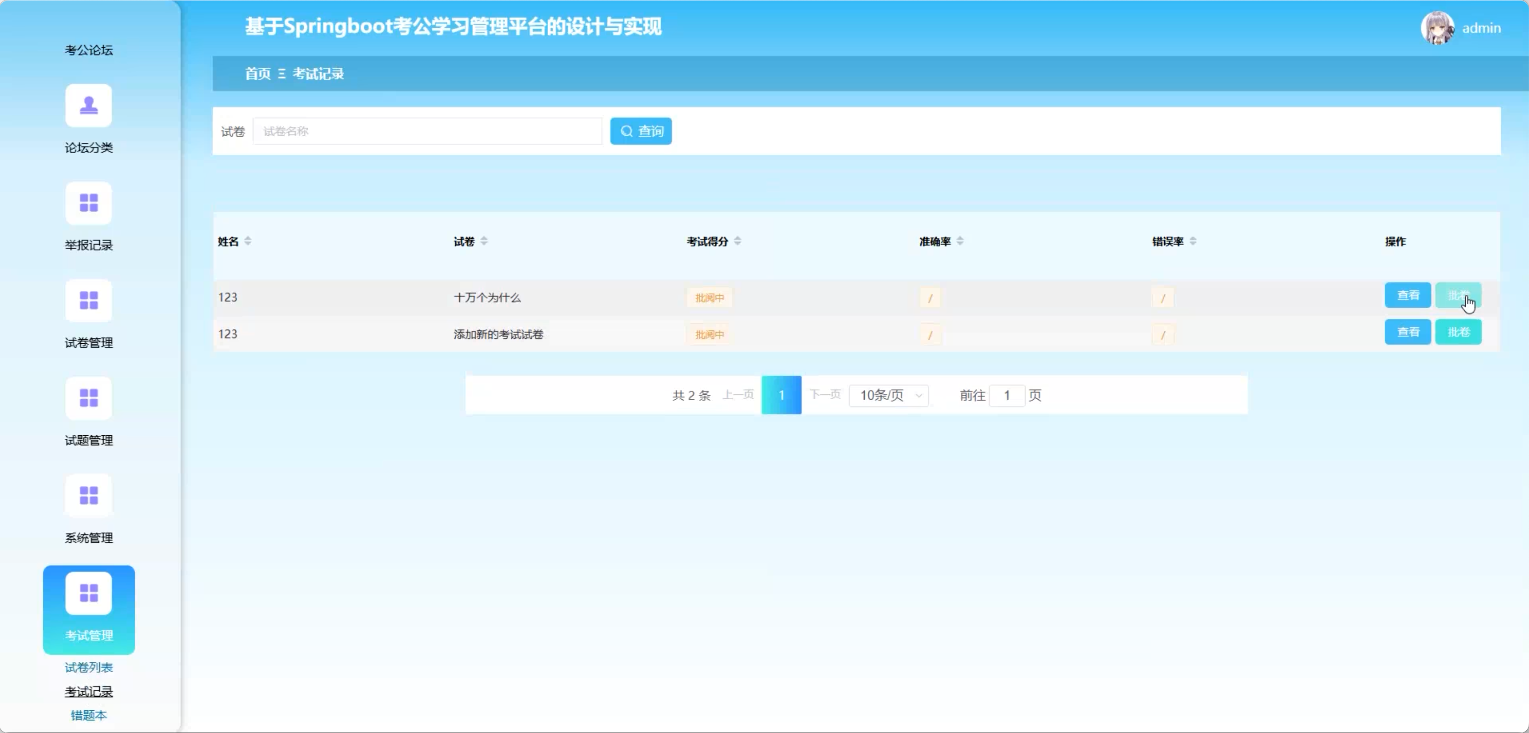Go to 考公论坛 in sidebar
Viewport: 1529px width, 733px height.
tap(88, 50)
